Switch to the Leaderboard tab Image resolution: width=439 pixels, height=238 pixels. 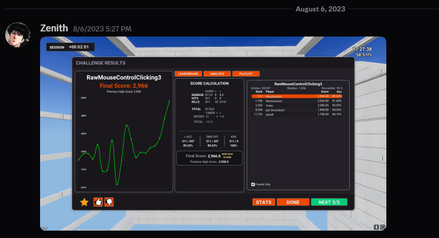coord(188,74)
